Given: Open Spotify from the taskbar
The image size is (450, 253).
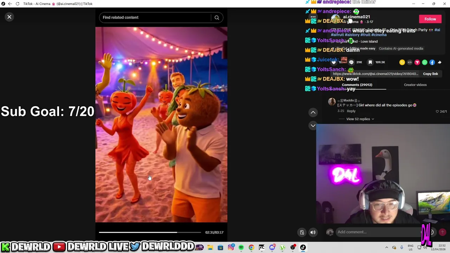Looking at the screenshot, I should (x=241, y=247).
